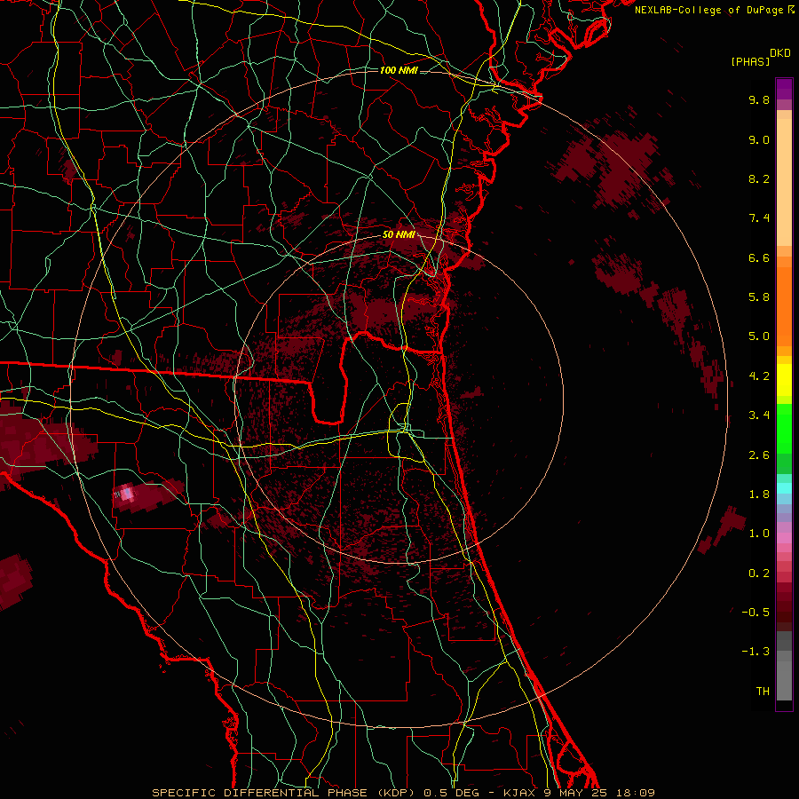
Task: Click the 100 NMI range ring label
Action: [x=399, y=70]
